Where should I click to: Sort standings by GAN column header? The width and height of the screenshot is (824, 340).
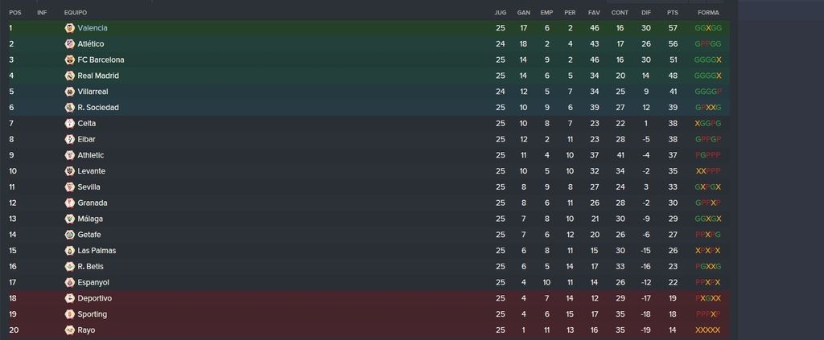coord(523,13)
